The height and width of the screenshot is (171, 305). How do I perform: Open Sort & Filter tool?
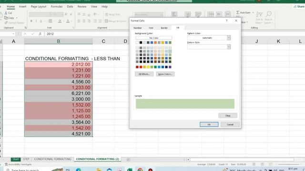[259, 18]
